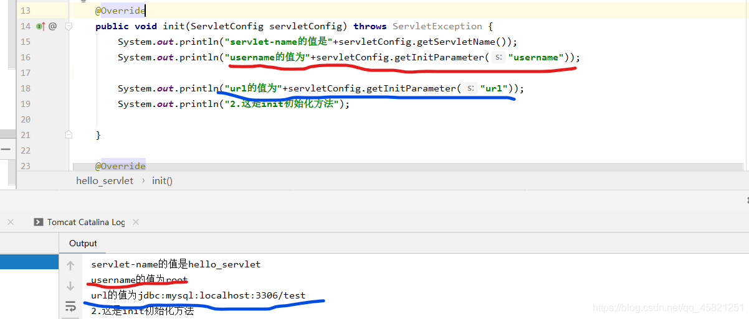
Task: Click the @Override annotation on line 13
Action: [120, 11]
